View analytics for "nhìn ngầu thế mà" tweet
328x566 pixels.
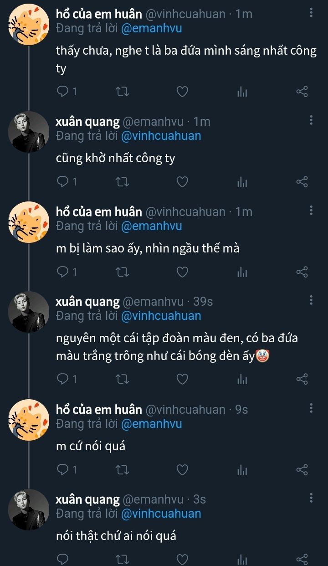pos(242,272)
